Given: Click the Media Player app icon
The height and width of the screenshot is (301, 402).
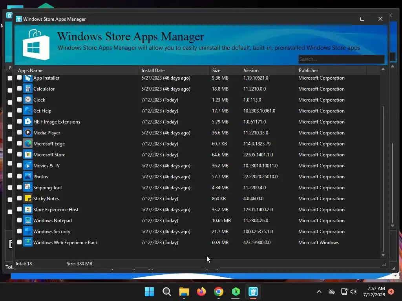Looking at the screenshot, I should 28,132.
